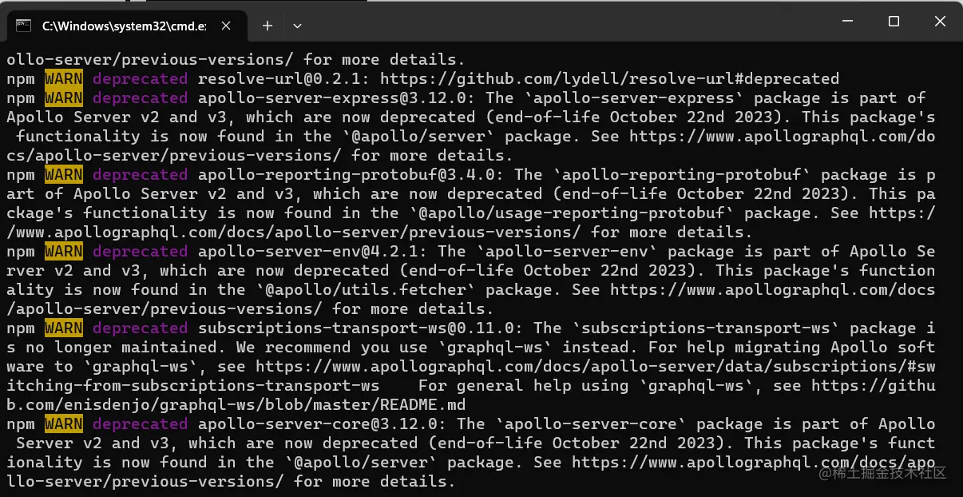
Task: Click the WARN badge on the apollo-server-express line
Action: (x=64, y=98)
